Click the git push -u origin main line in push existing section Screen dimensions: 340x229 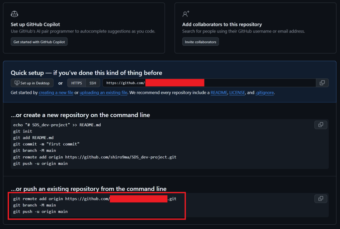click(x=40, y=211)
